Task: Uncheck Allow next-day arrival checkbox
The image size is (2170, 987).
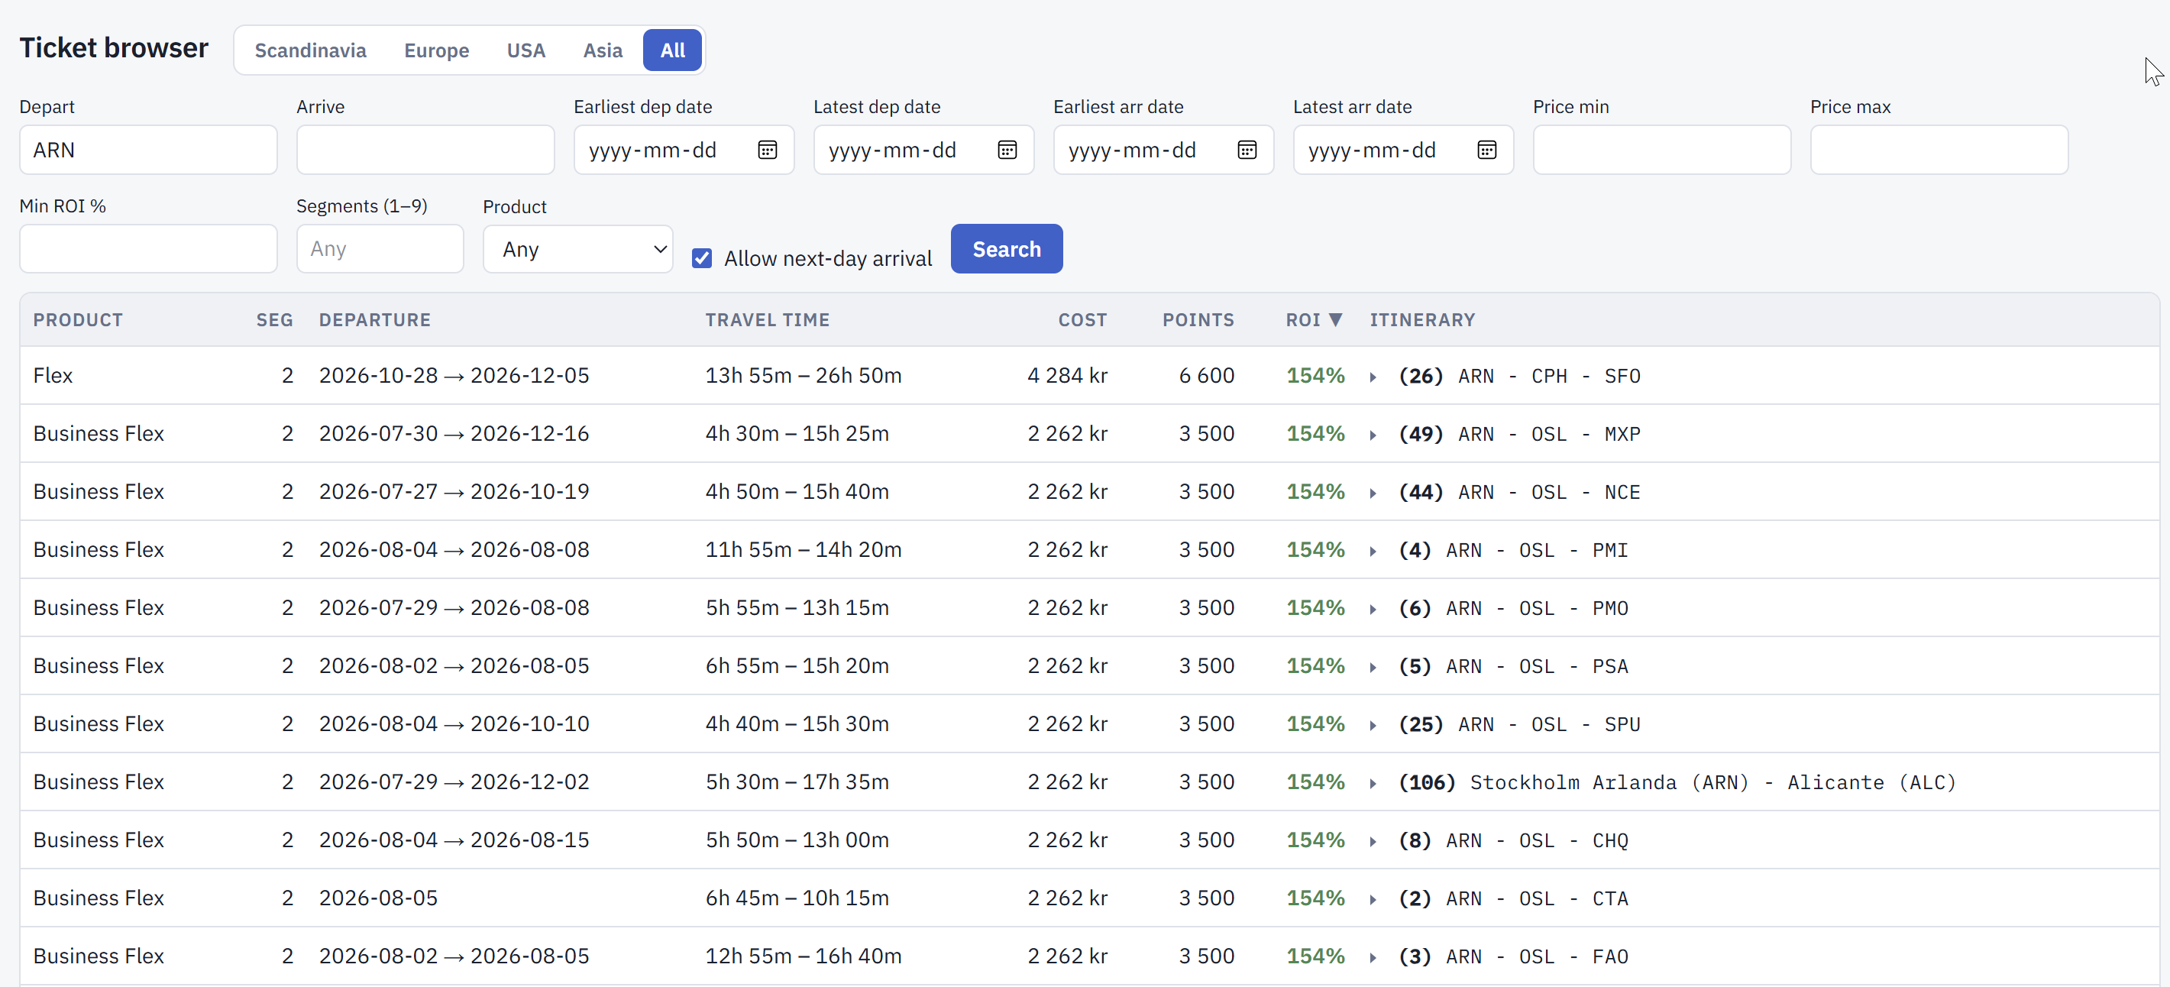Action: [x=702, y=258]
